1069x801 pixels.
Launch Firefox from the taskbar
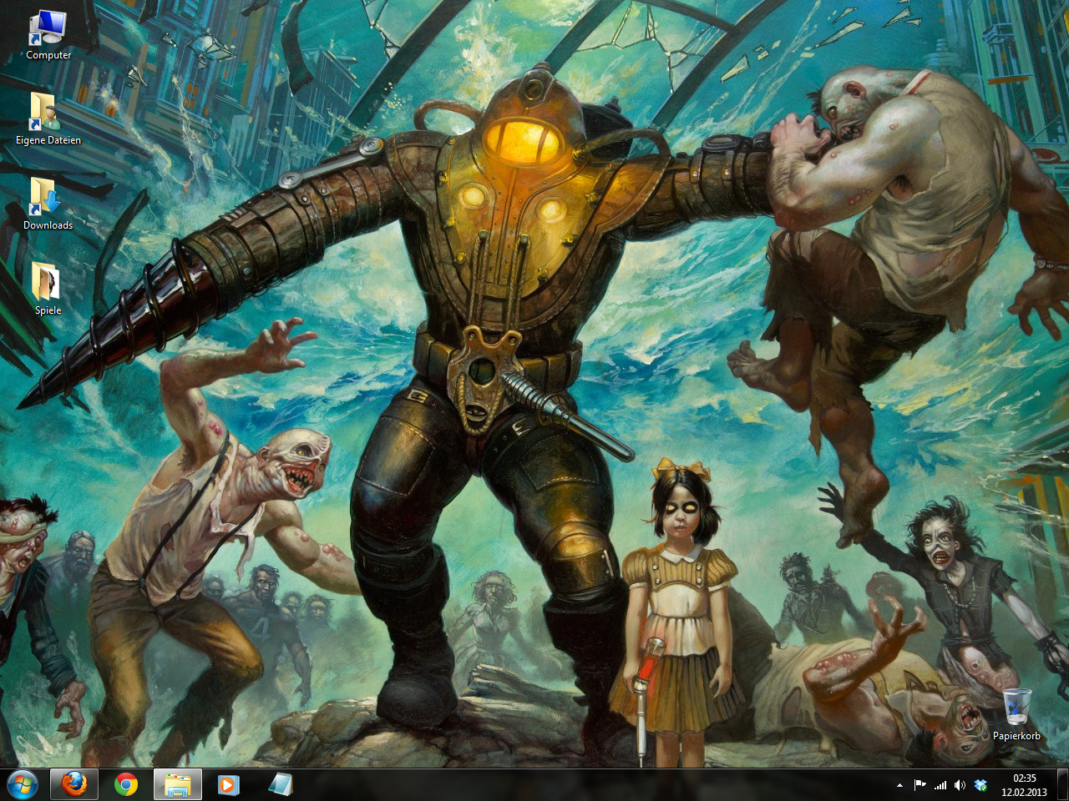coord(74,785)
